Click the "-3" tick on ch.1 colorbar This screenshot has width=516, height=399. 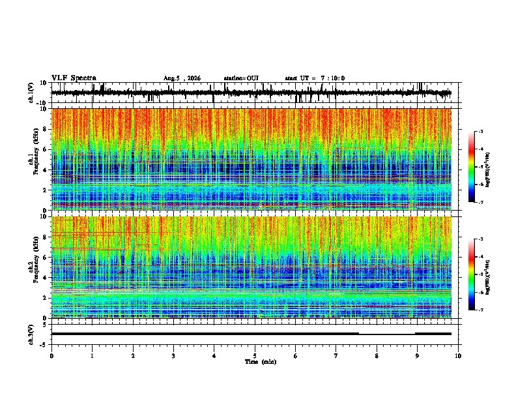(480, 132)
